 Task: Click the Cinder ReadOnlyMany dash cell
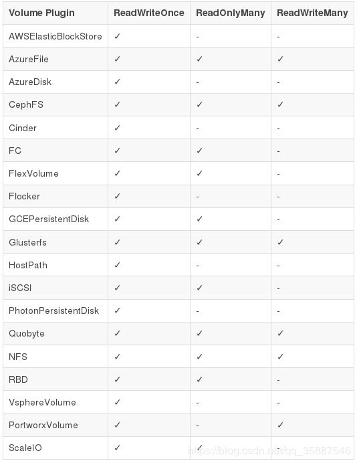[197, 128]
